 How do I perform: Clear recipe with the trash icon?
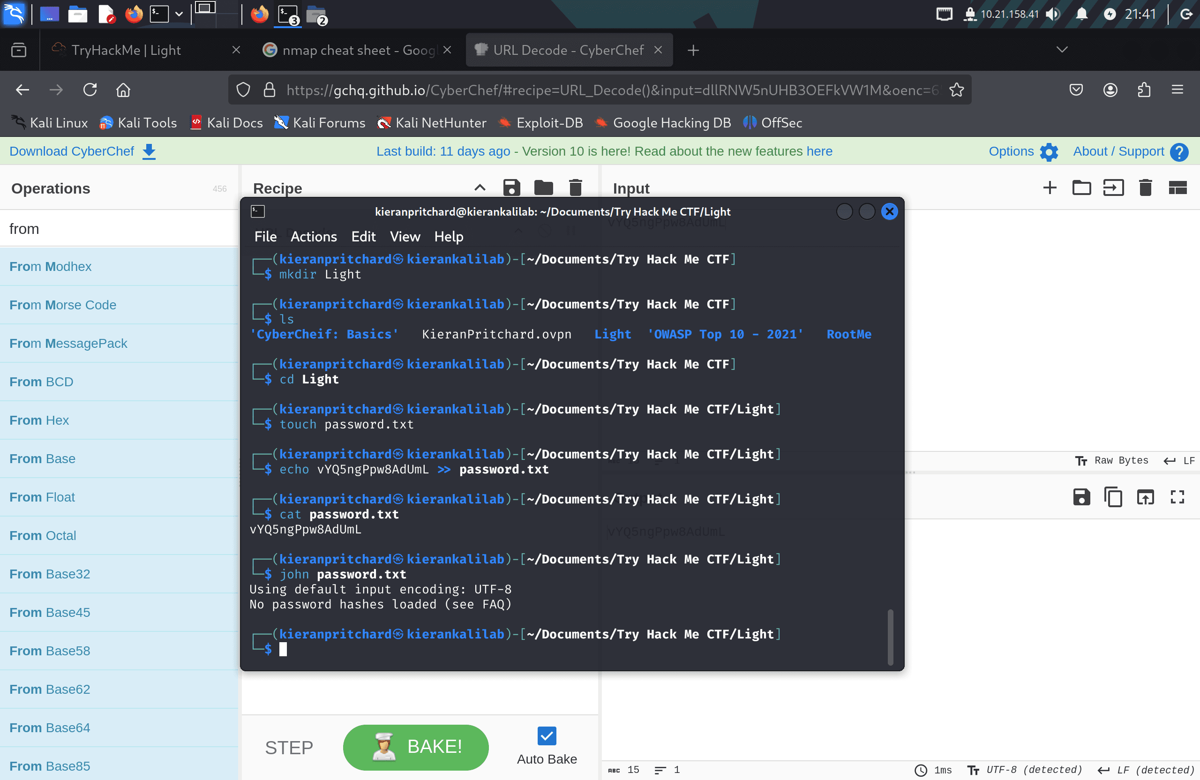[575, 187]
